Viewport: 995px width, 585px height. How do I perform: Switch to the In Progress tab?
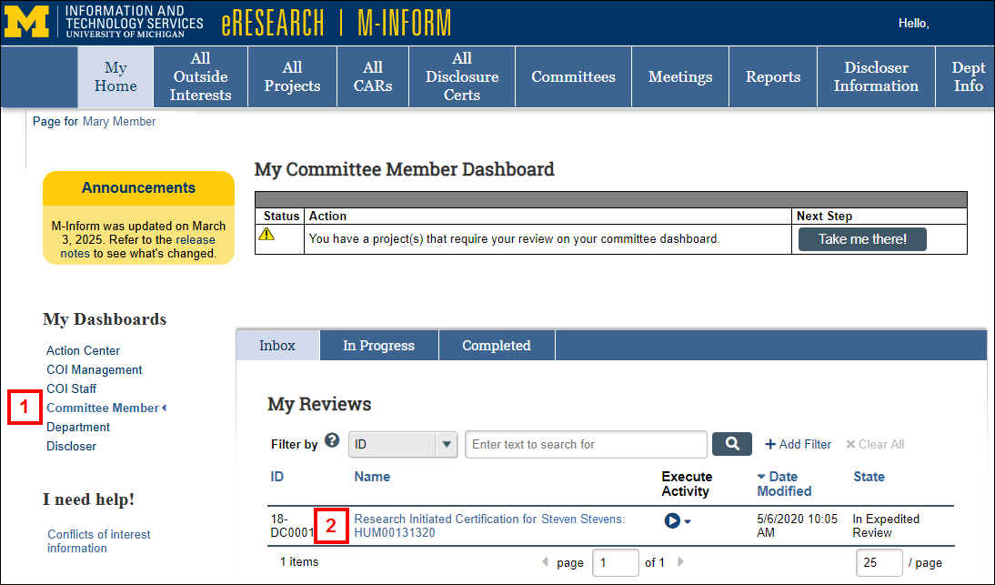click(x=378, y=345)
